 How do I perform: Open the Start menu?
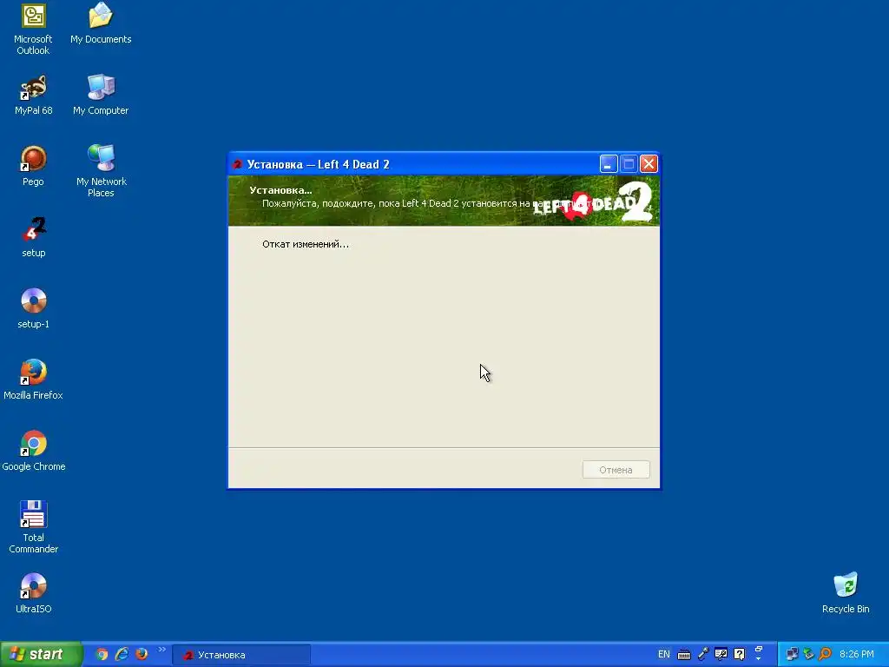41,654
